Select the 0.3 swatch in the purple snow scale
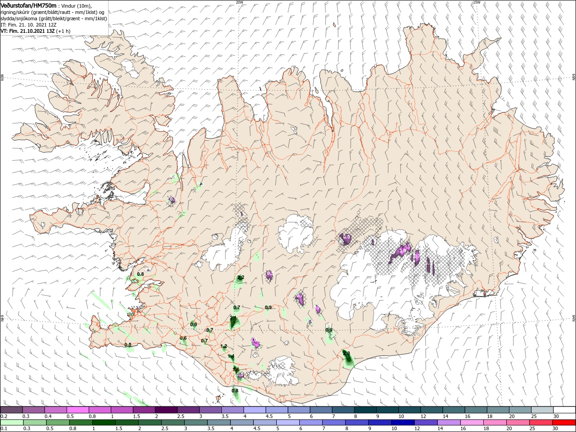Image resolution: width=576 pixels, height=432 pixels. (x=33, y=409)
